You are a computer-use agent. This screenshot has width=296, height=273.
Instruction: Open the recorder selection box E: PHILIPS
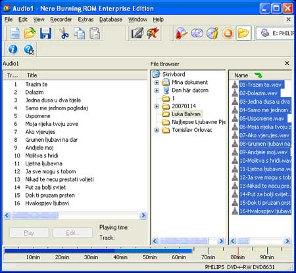coord(275,33)
